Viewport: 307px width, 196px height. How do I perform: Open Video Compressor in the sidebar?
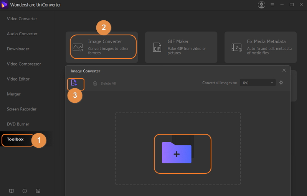point(24,64)
